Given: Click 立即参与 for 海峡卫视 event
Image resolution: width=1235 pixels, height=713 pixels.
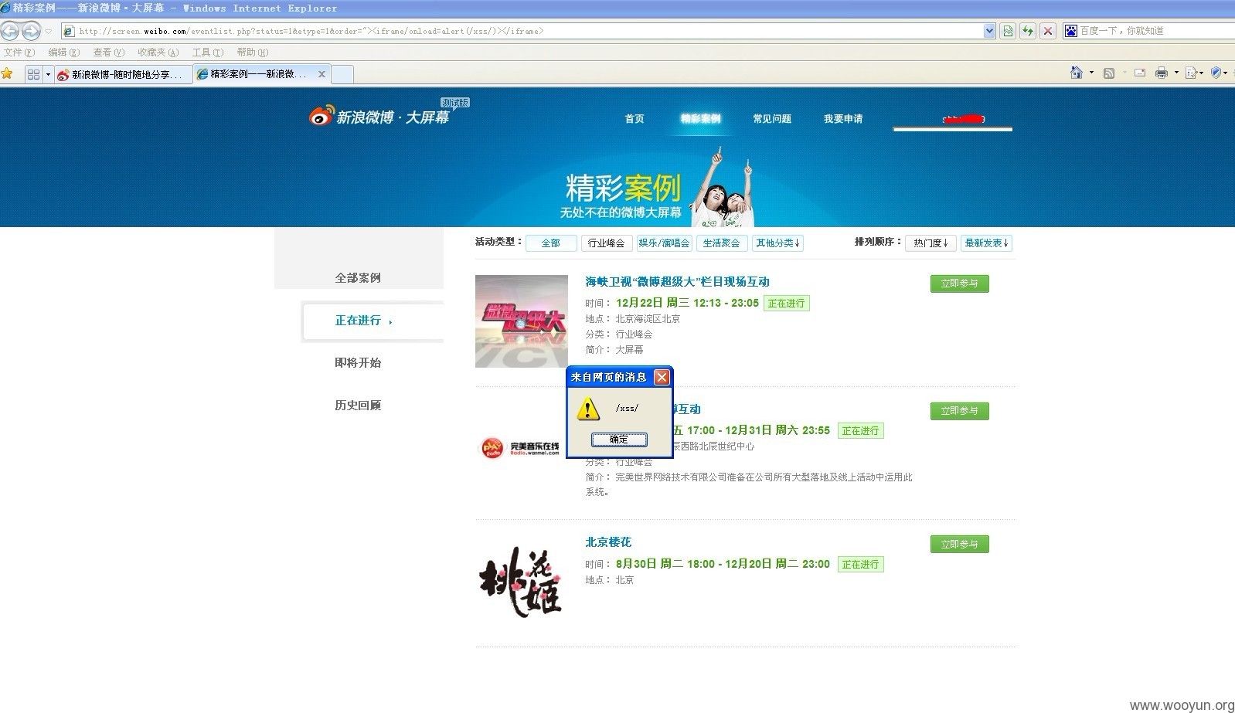Looking at the screenshot, I should pos(960,284).
